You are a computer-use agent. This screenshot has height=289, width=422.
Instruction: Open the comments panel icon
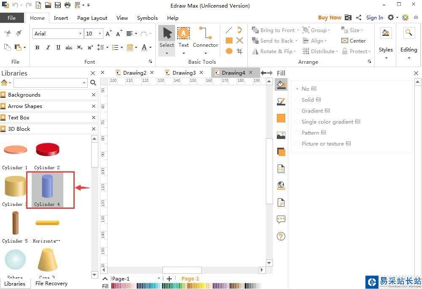tap(281, 219)
